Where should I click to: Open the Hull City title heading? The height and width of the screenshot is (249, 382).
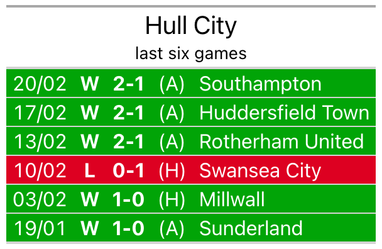(191, 26)
